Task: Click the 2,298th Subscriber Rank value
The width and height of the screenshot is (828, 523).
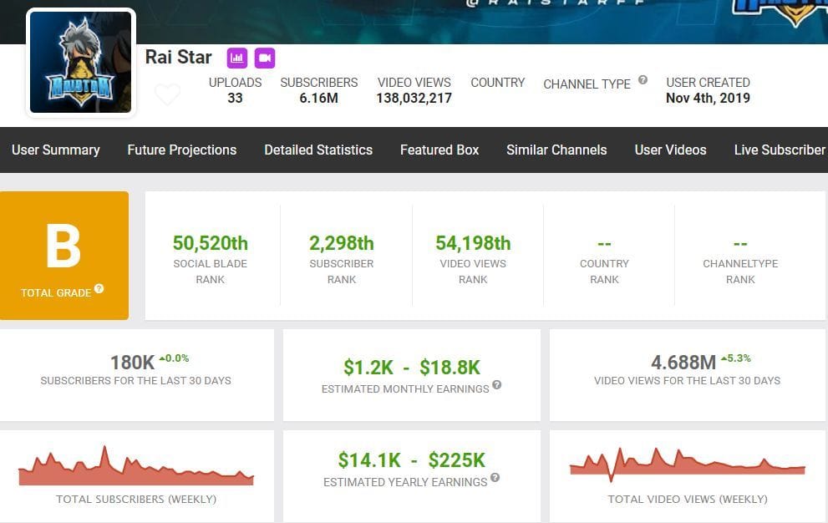Action: click(342, 243)
